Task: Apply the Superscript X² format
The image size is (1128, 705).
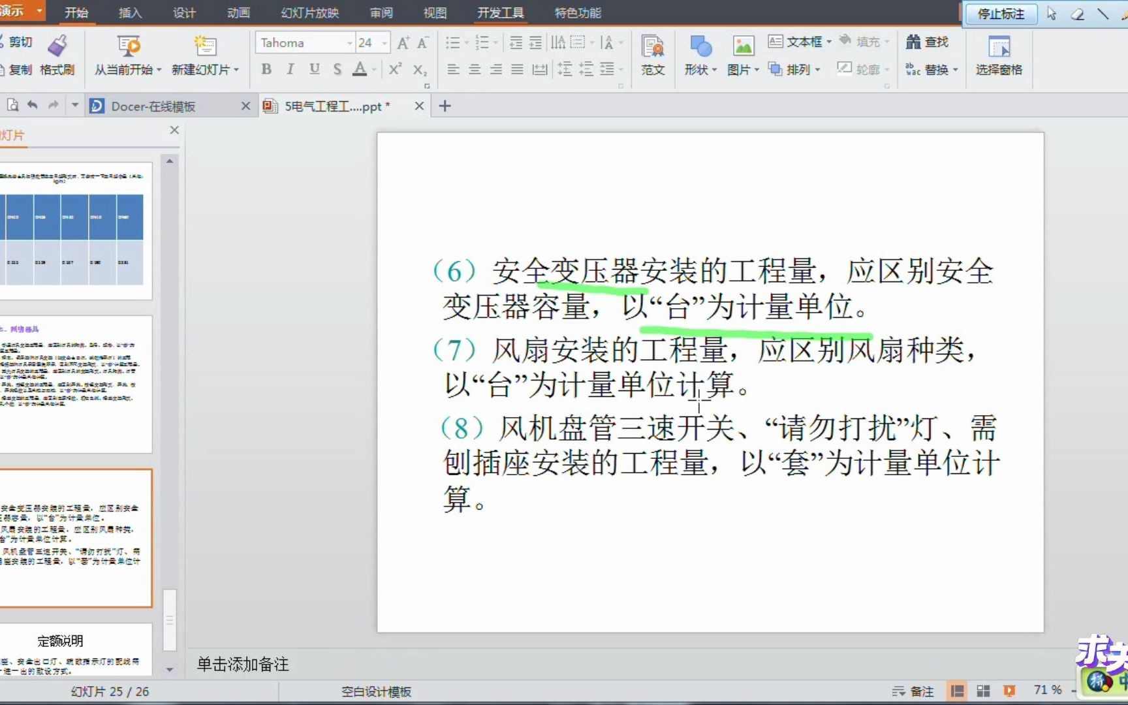Action: [x=395, y=69]
